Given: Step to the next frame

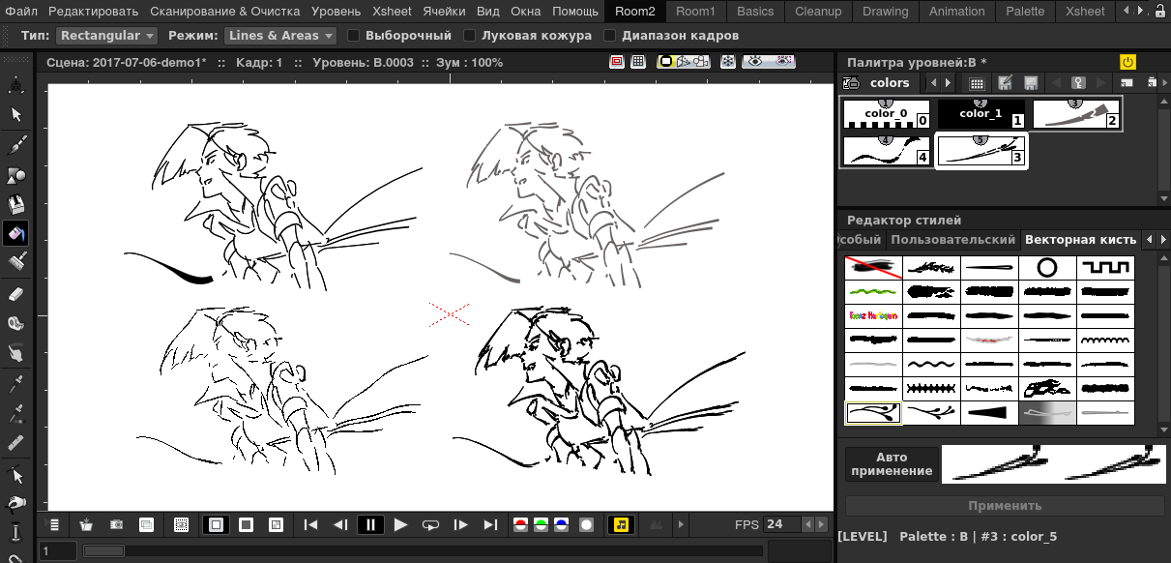Looking at the screenshot, I should click(460, 524).
